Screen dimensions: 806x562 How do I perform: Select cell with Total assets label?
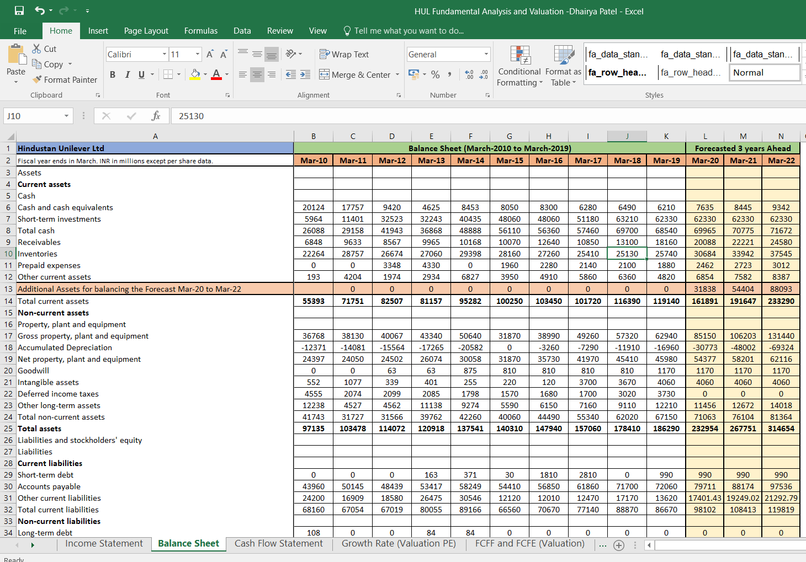tap(155, 429)
